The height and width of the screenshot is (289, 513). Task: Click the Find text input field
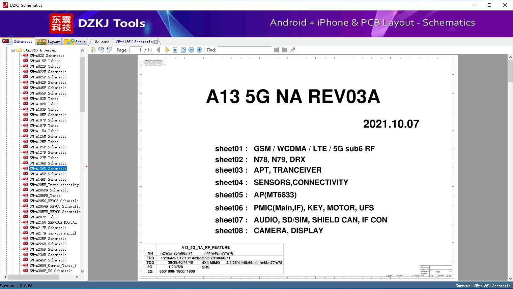click(245, 50)
